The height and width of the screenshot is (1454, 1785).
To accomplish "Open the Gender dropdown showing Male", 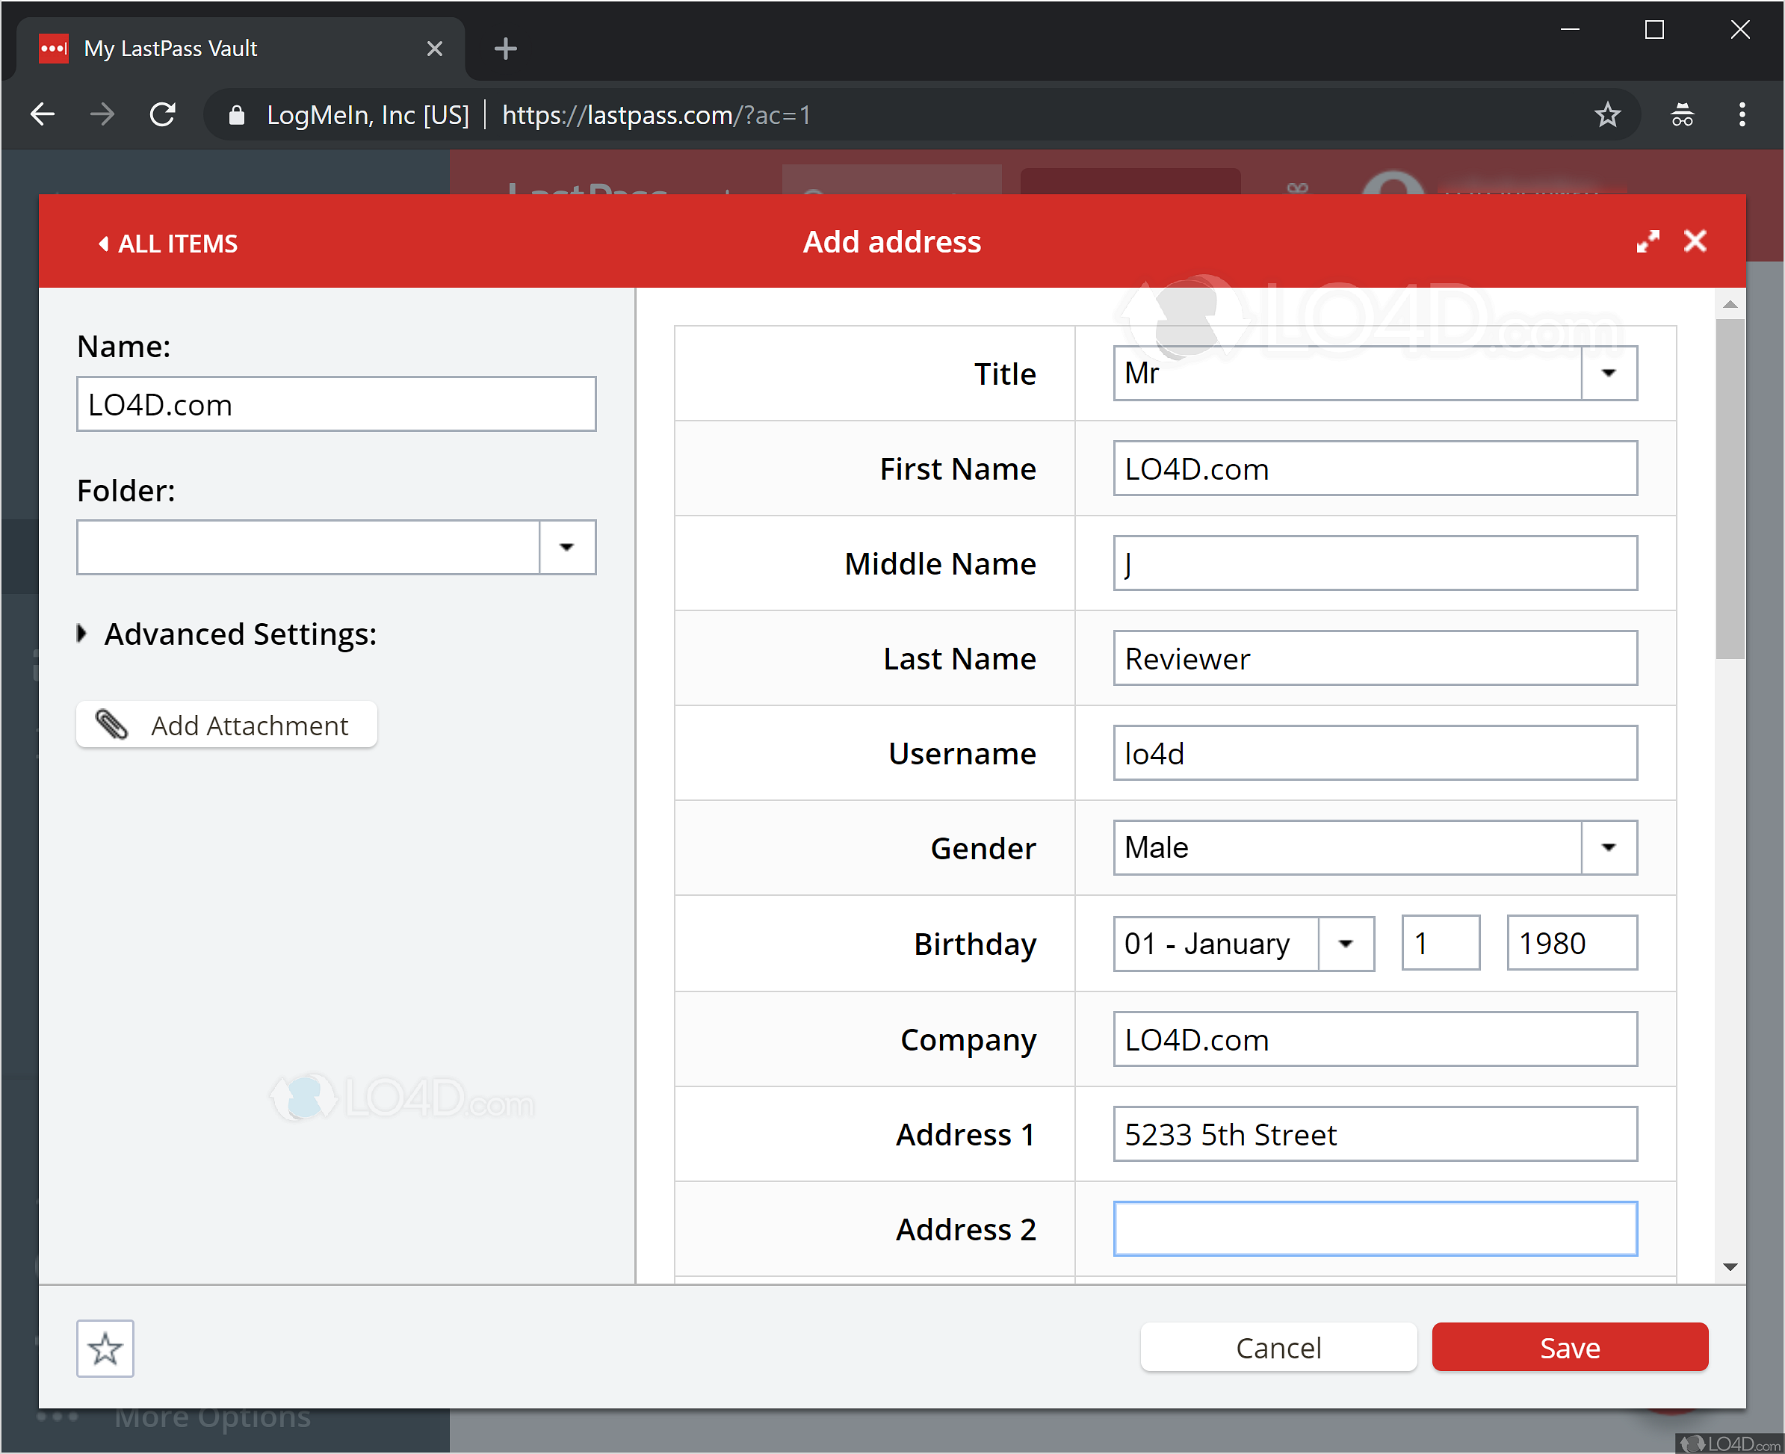I will 1608,847.
